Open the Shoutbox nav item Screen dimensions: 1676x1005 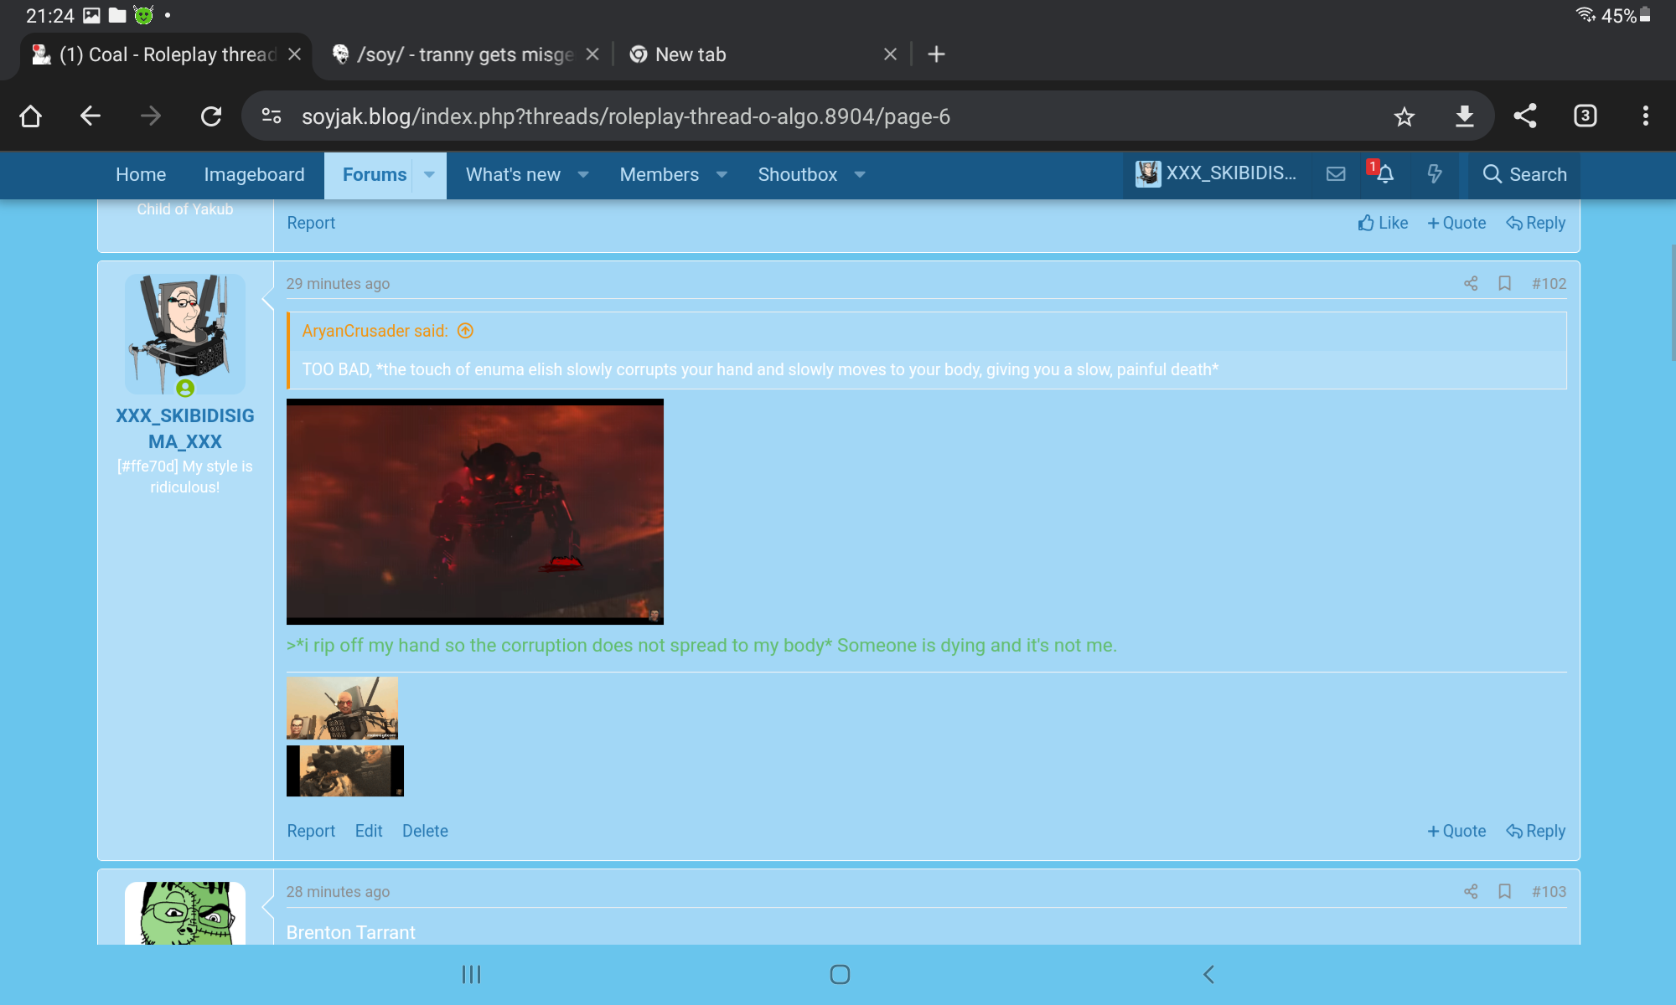coord(797,175)
